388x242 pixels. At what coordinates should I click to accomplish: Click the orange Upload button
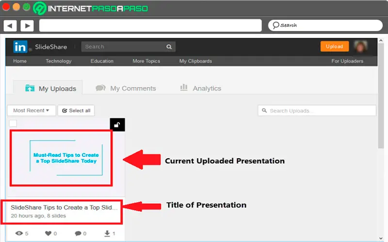pyautogui.click(x=335, y=46)
